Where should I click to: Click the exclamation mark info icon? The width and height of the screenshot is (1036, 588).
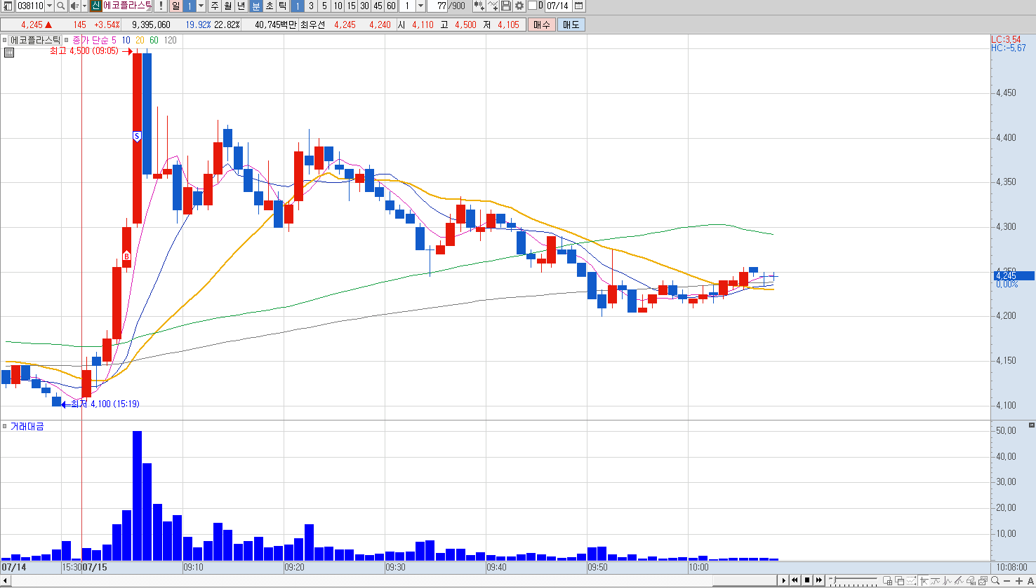click(x=161, y=6)
